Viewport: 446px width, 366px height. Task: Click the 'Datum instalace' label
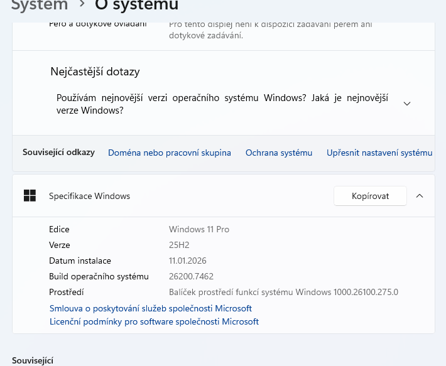tap(80, 261)
